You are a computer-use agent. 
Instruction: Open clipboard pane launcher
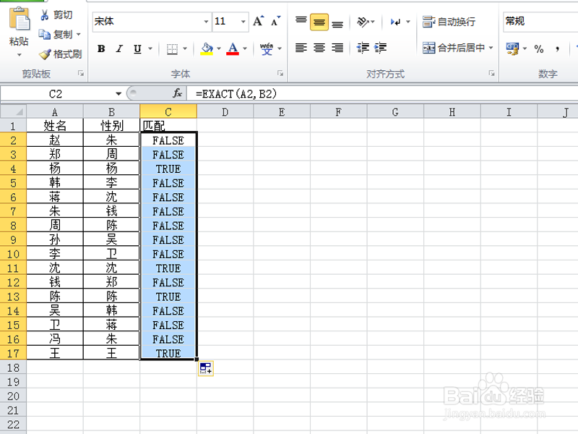81,74
